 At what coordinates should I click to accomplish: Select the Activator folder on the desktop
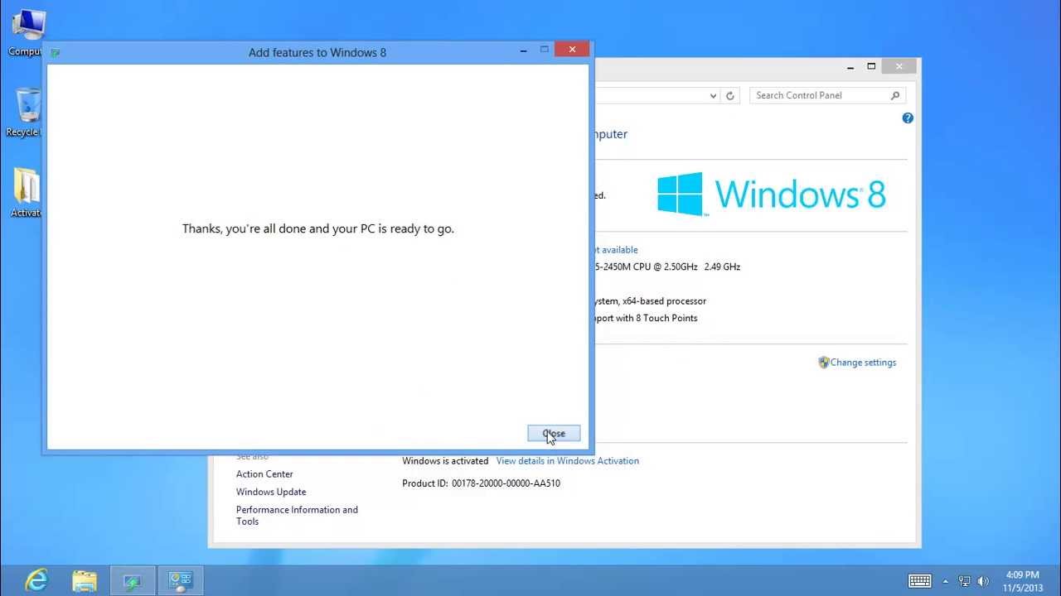click(x=25, y=193)
